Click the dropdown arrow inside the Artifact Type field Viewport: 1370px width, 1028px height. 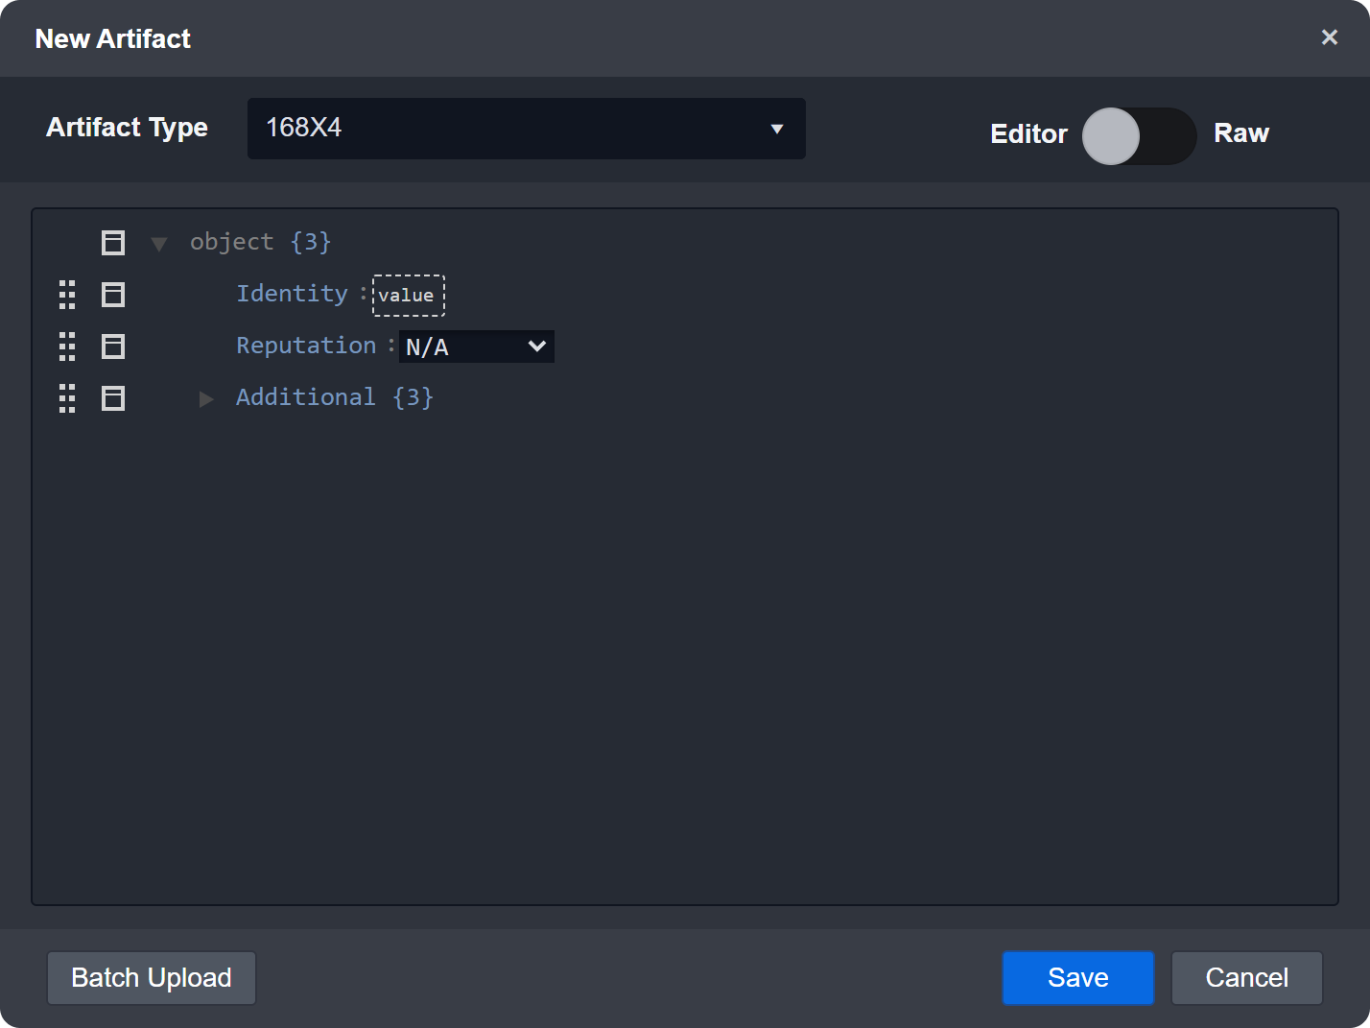click(x=776, y=128)
